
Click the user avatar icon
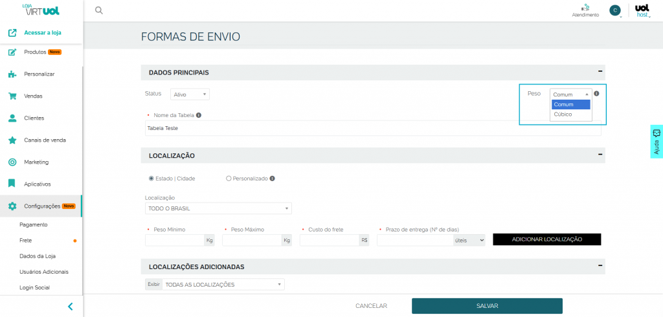point(614,10)
